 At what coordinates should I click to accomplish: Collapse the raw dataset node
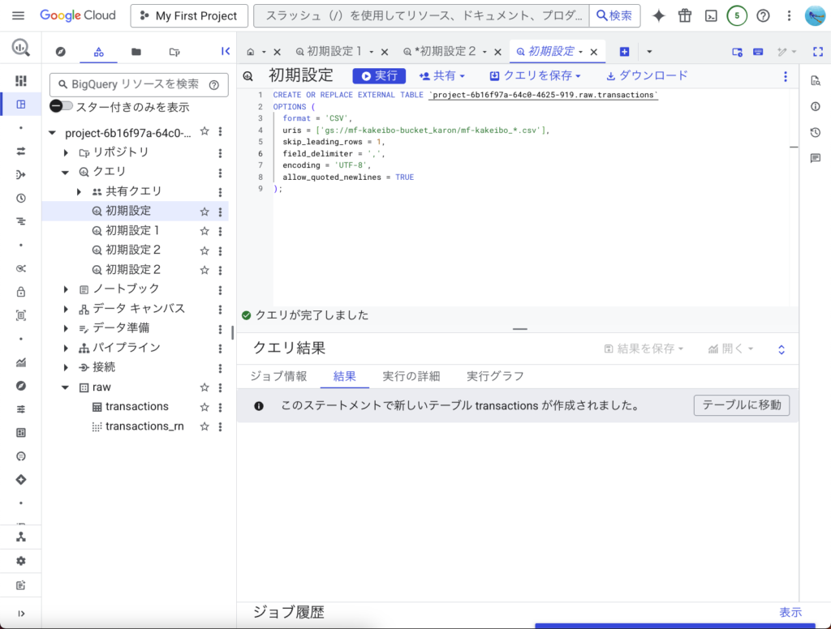pos(67,387)
